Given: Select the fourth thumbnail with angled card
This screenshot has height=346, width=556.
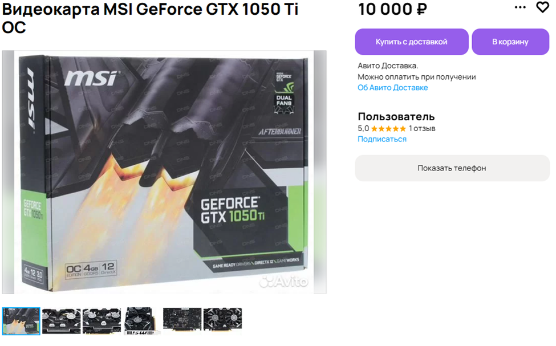Looking at the screenshot, I should [x=142, y=321].
